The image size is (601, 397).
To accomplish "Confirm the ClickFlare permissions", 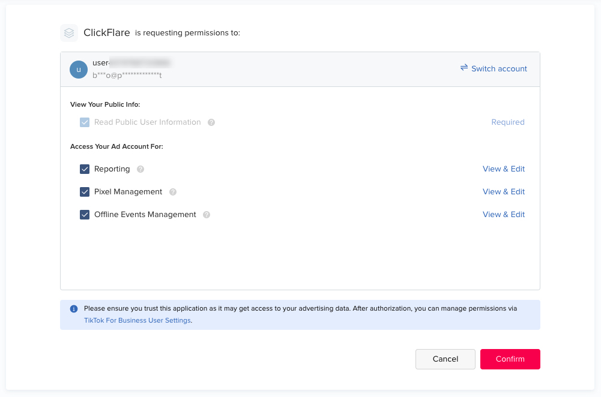I will (510, 359).
